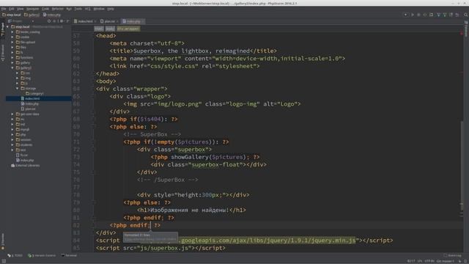Click the 300 value in height style
Viewport: 469px width, 264px height.
[x=207, y=195]
